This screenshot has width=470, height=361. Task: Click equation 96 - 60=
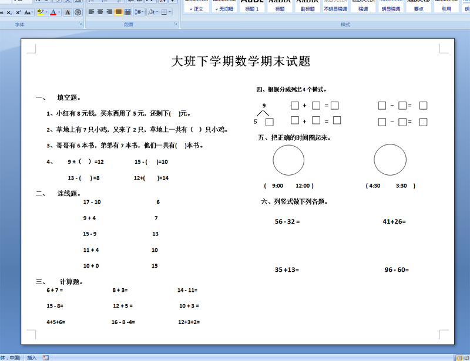click(397, 270)
